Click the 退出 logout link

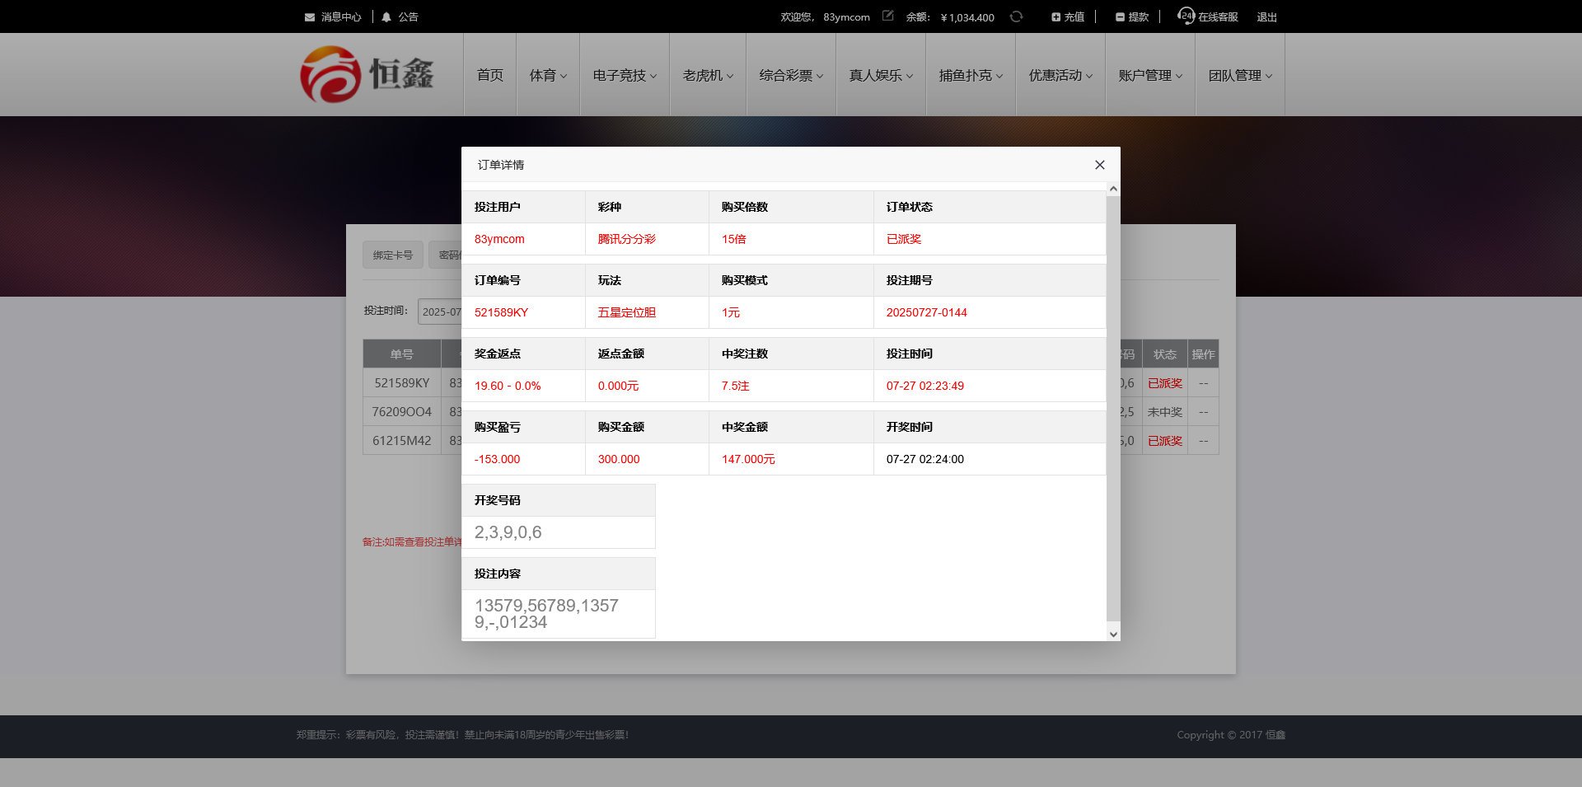pos(1266,17)
